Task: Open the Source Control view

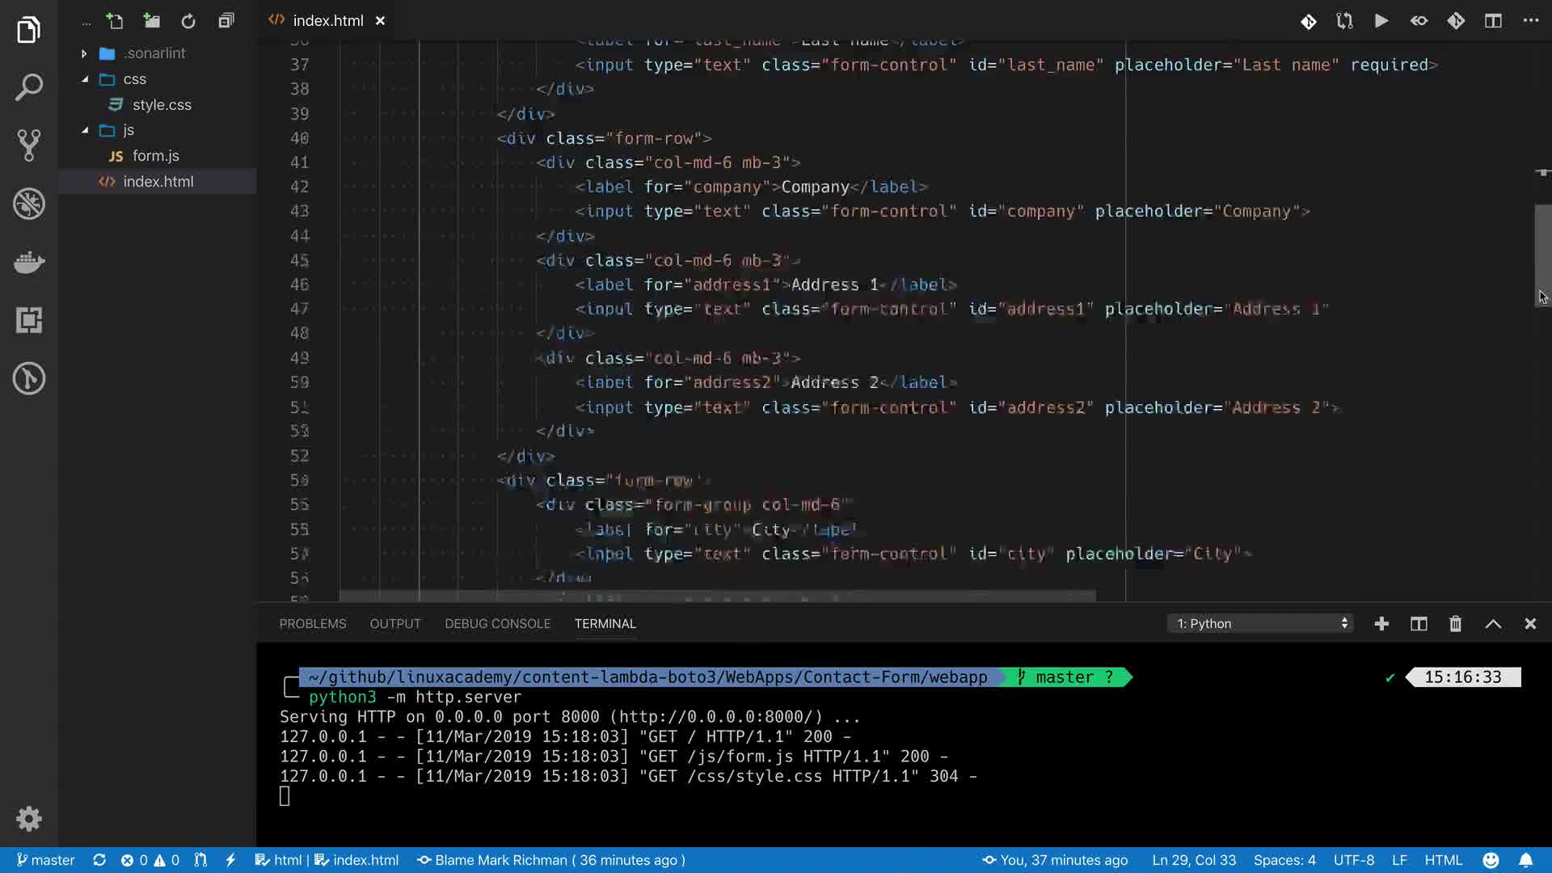Action: 29,145
